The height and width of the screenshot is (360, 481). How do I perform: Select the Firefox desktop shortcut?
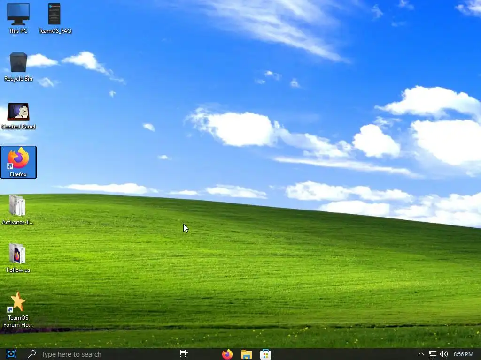point(18,162)
